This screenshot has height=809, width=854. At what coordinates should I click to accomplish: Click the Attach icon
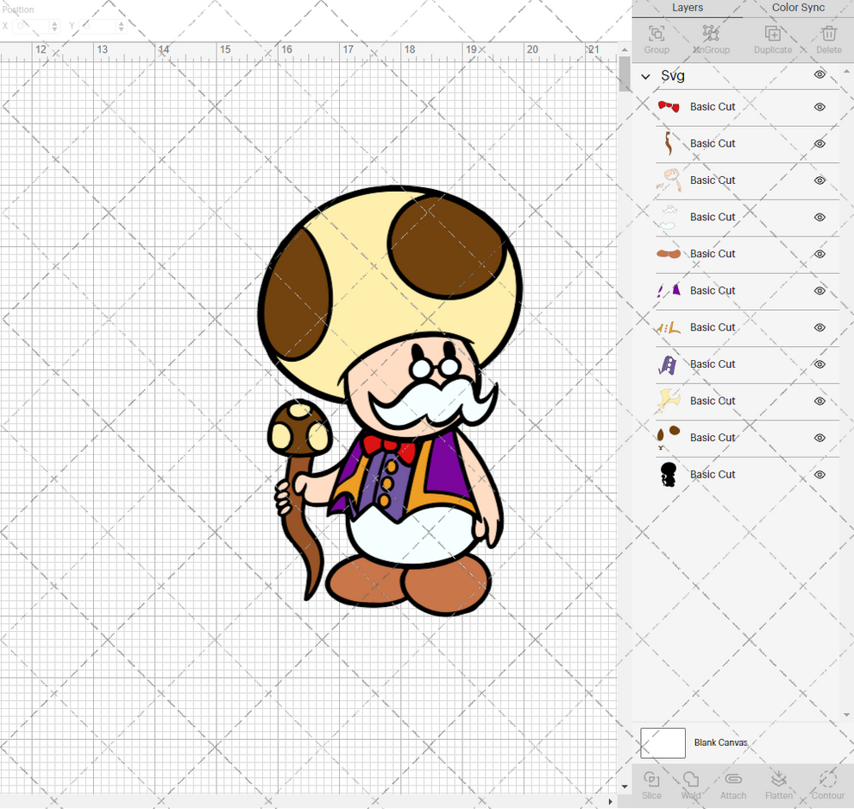pos(733,785)
